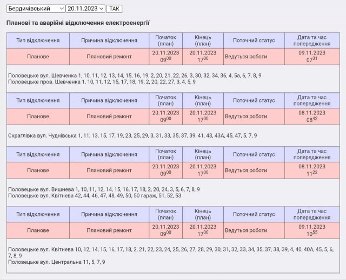The height and width of the screenshot is (280, 346).
Task: Click the ТАК button
Action: tap(114, 9)
